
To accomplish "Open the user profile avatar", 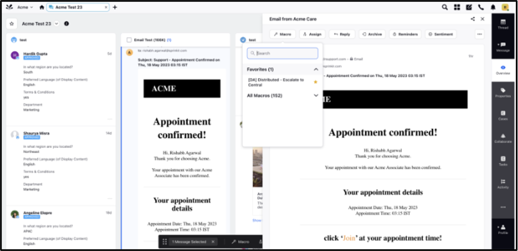I will point(505,7).
